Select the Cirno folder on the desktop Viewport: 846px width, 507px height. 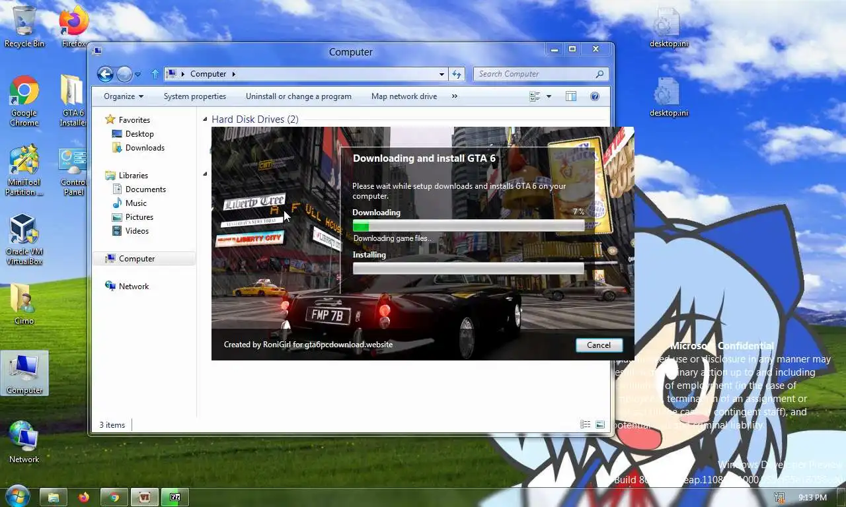(24, 304)
